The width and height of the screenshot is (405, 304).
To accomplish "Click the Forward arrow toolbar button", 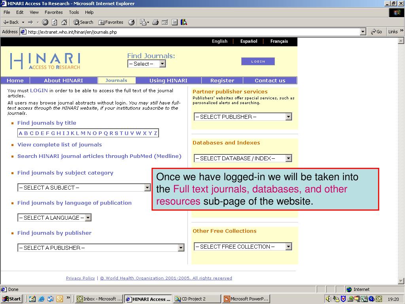I will point(30,22).
